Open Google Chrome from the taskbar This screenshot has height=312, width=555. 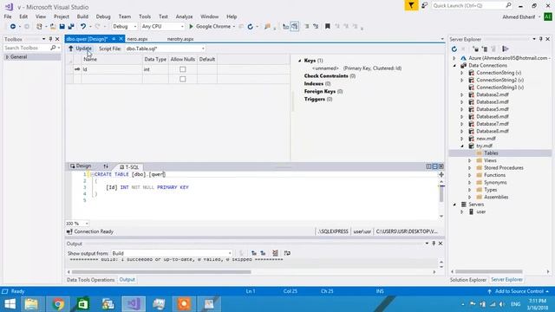click(x=58, y=304)
